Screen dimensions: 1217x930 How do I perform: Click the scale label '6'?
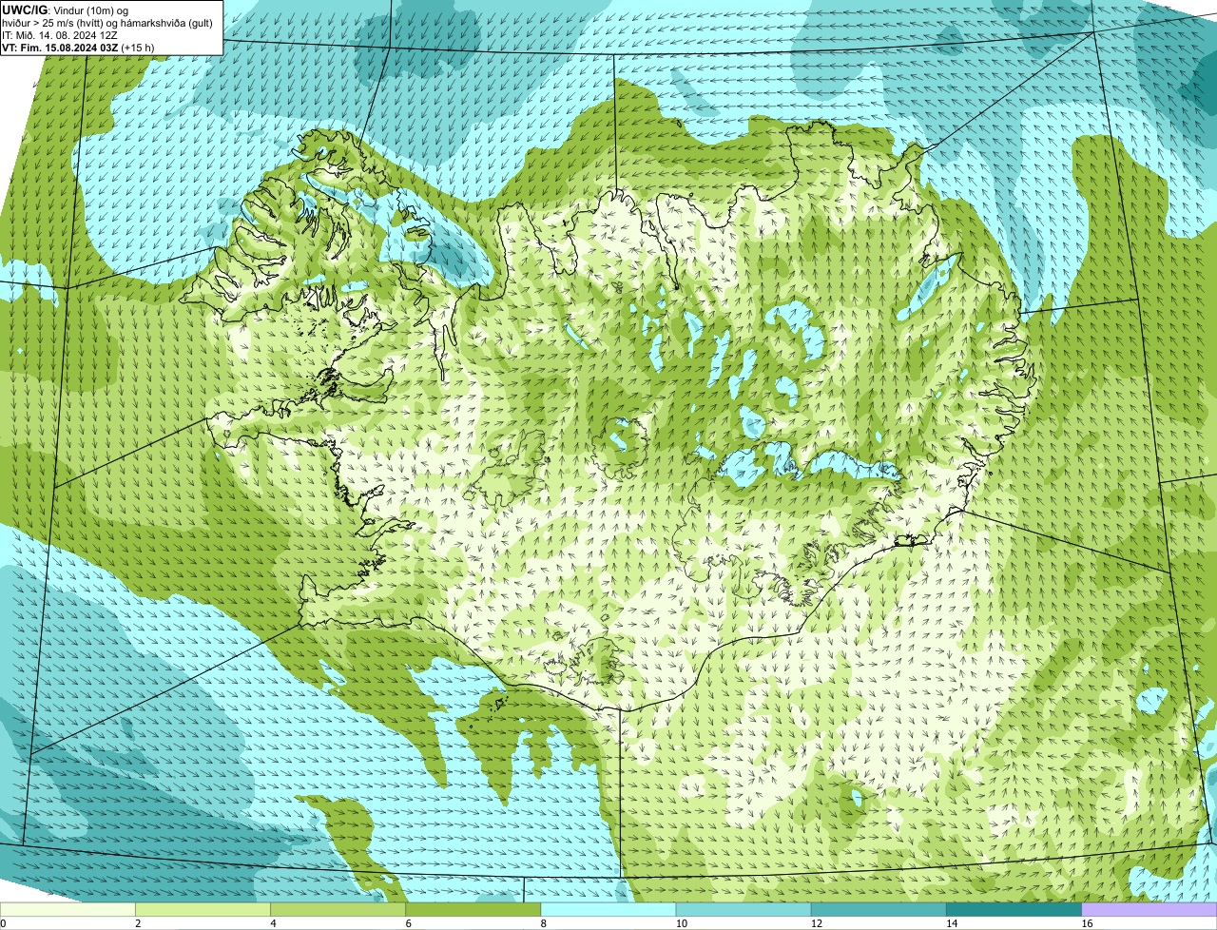409,923
